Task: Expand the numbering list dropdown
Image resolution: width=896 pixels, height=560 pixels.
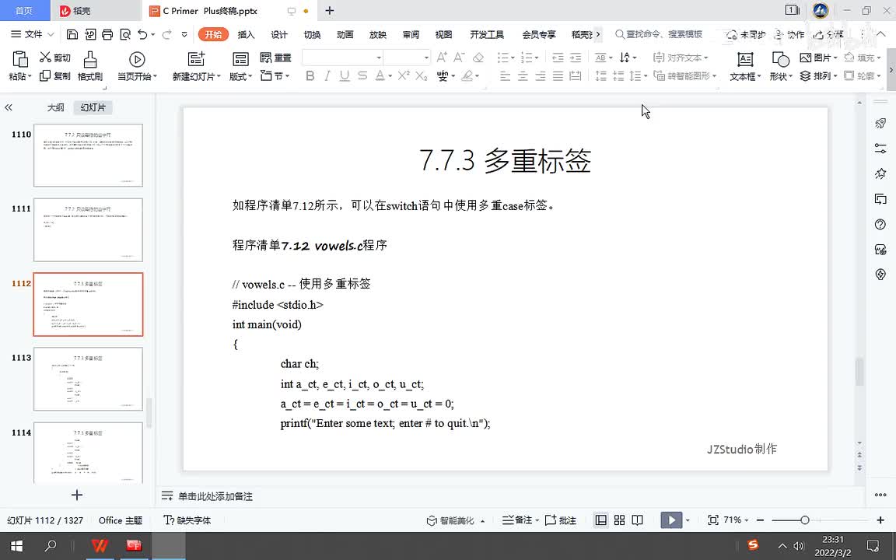Action: coord(537,58)
